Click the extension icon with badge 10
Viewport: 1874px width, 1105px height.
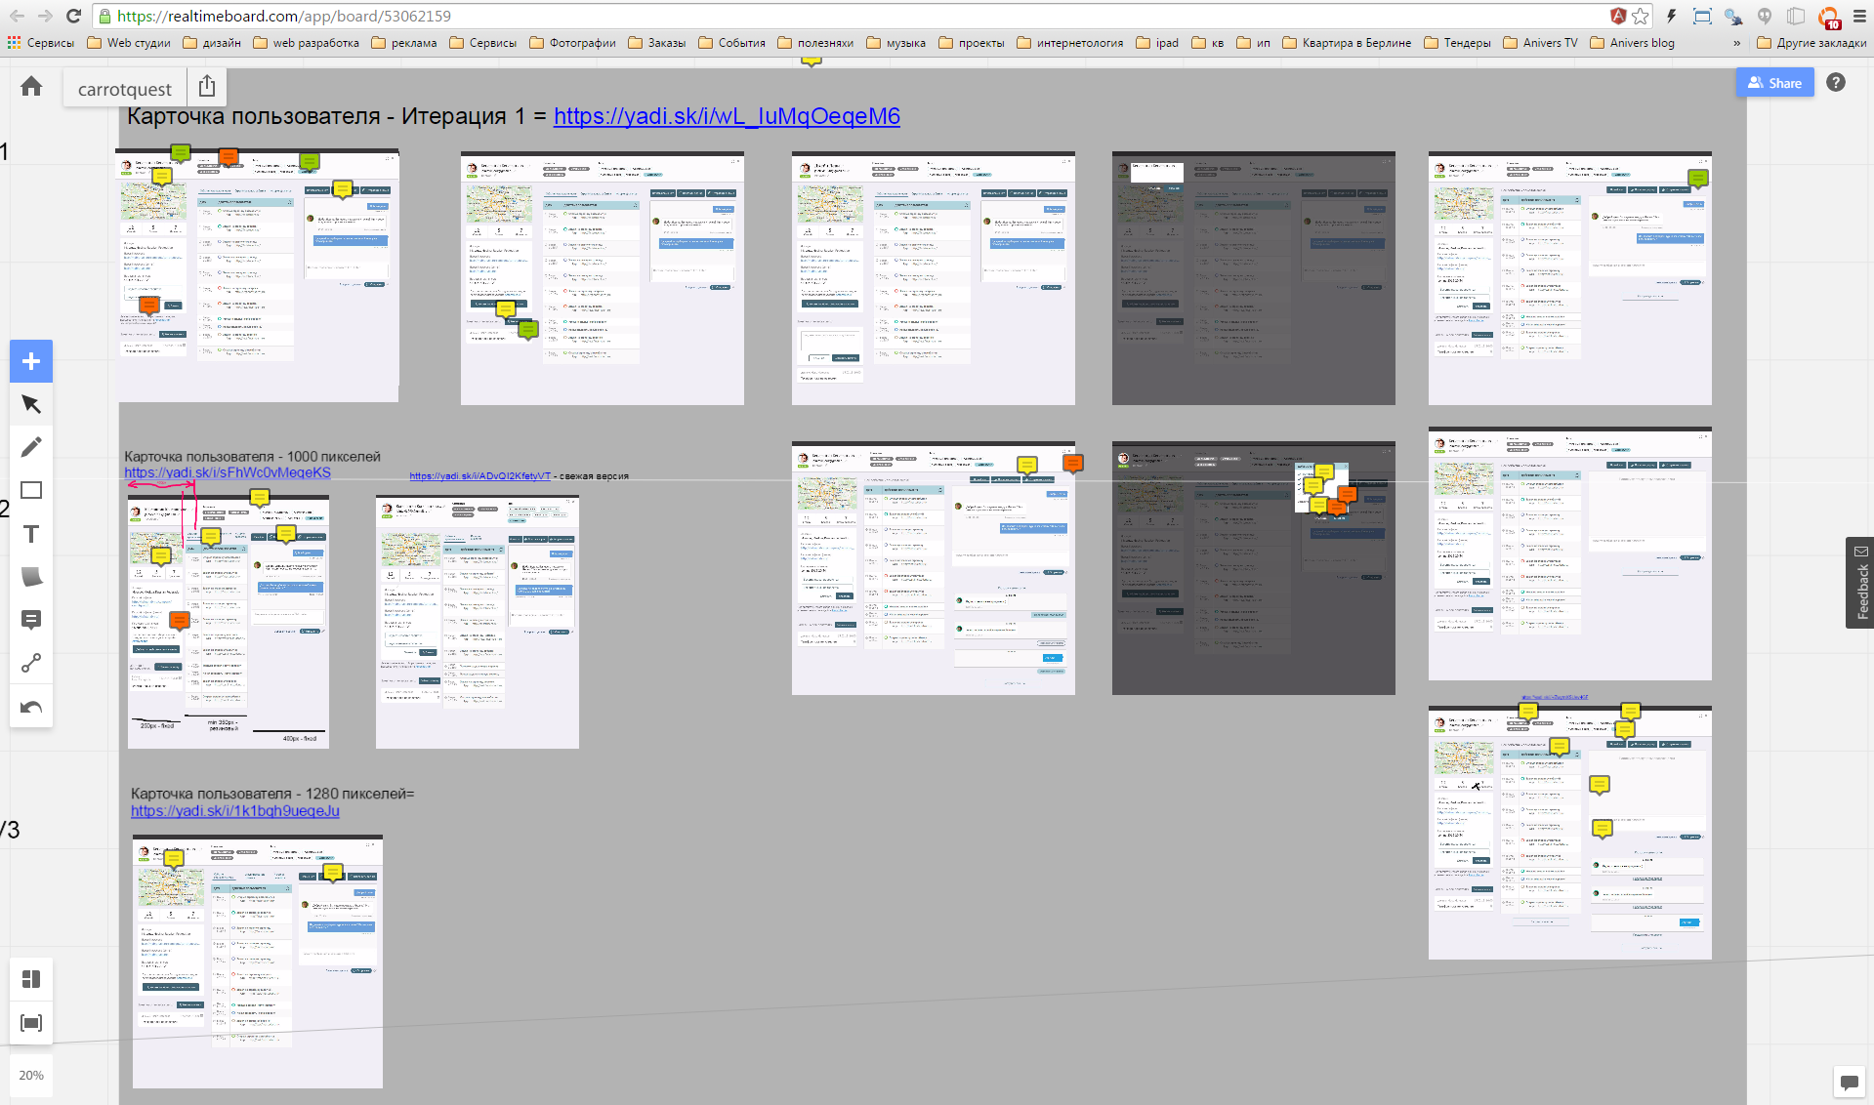point(1829,17)
